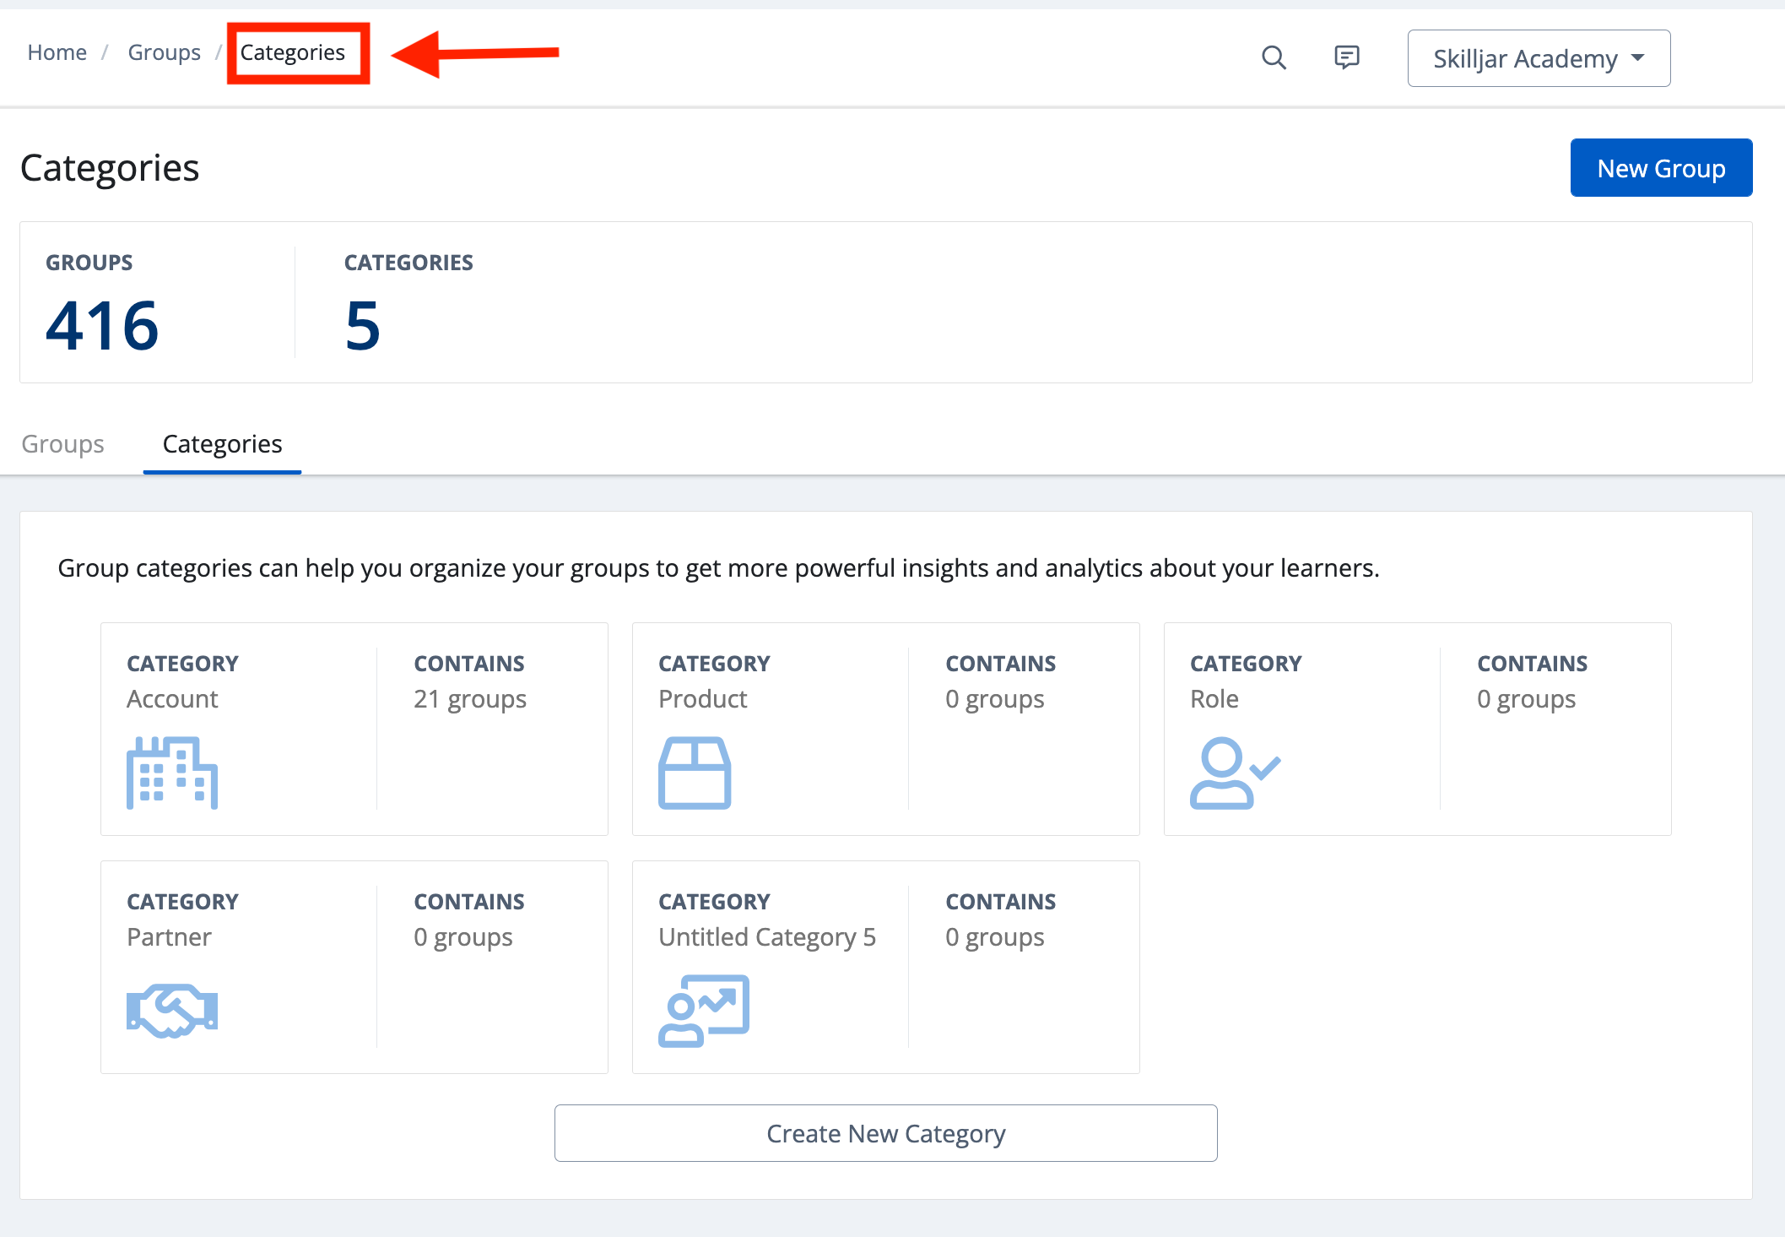
Task: Click the Skilljar Academy dropdown caret
Action: pos(1638,58)
